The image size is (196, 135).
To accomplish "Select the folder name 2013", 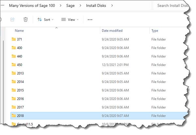I will [x=20, y=73].
